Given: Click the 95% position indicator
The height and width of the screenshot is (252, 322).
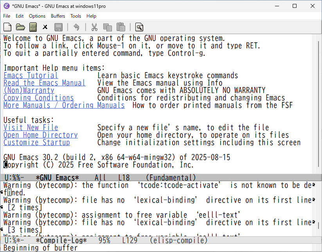Looking at the screenshot, I should tap(104, 240).
